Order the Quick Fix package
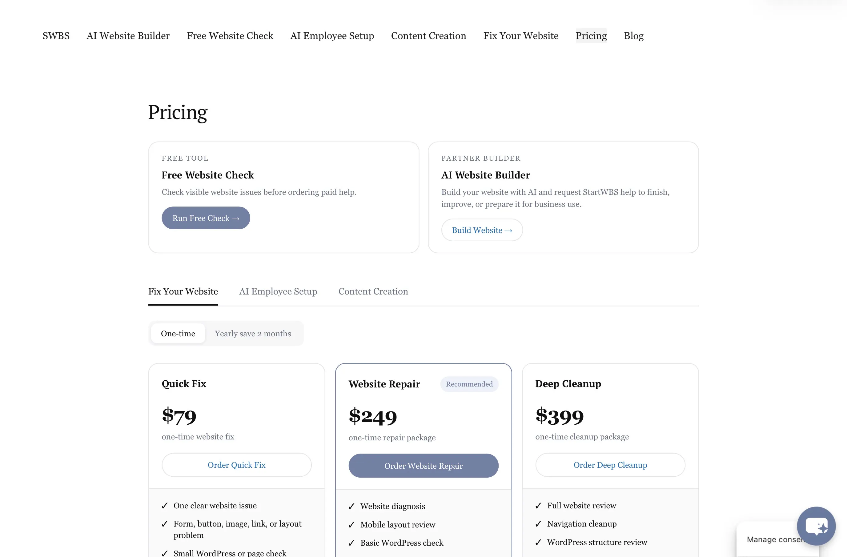 pyautogui.click(x=236, y=465)
